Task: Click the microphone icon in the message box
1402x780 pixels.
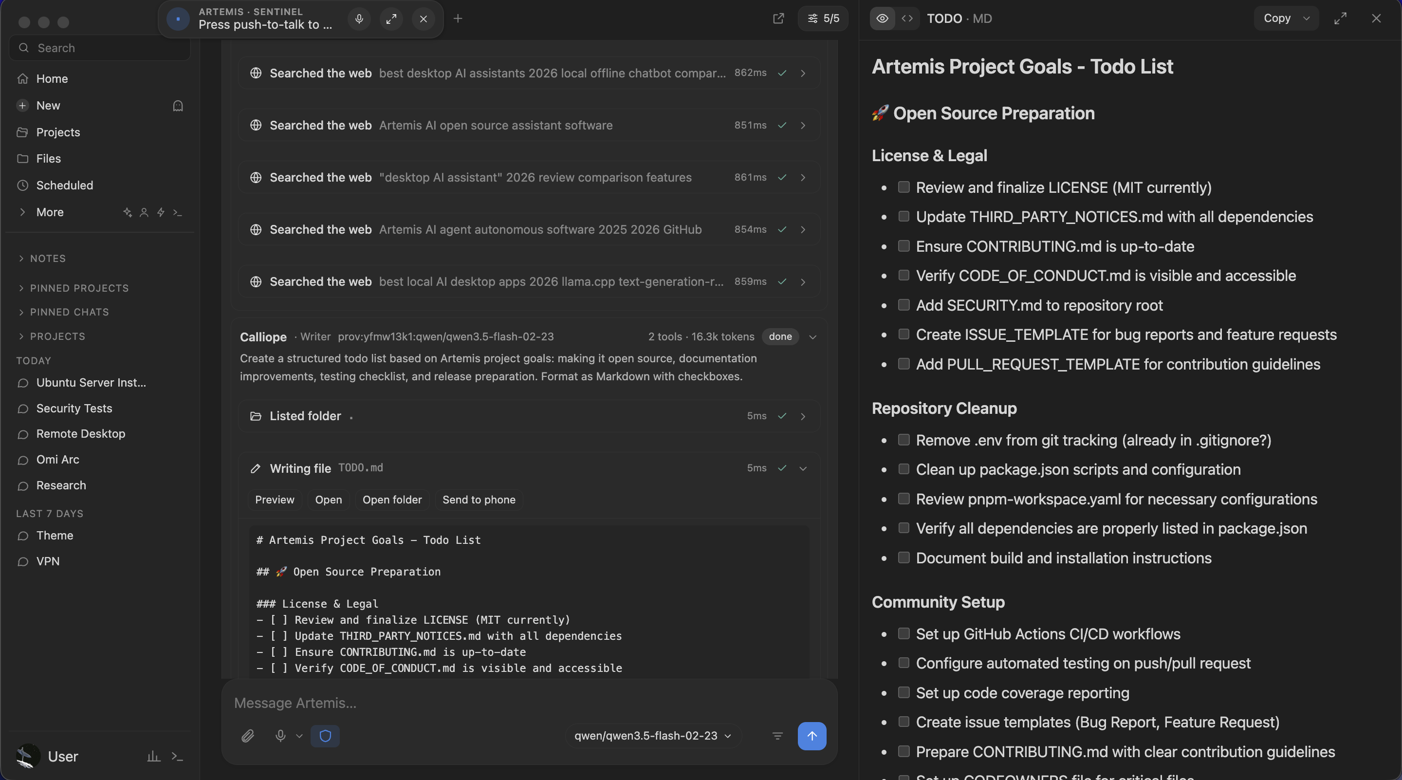Action: pyautogui.click(x=280, y=736)
